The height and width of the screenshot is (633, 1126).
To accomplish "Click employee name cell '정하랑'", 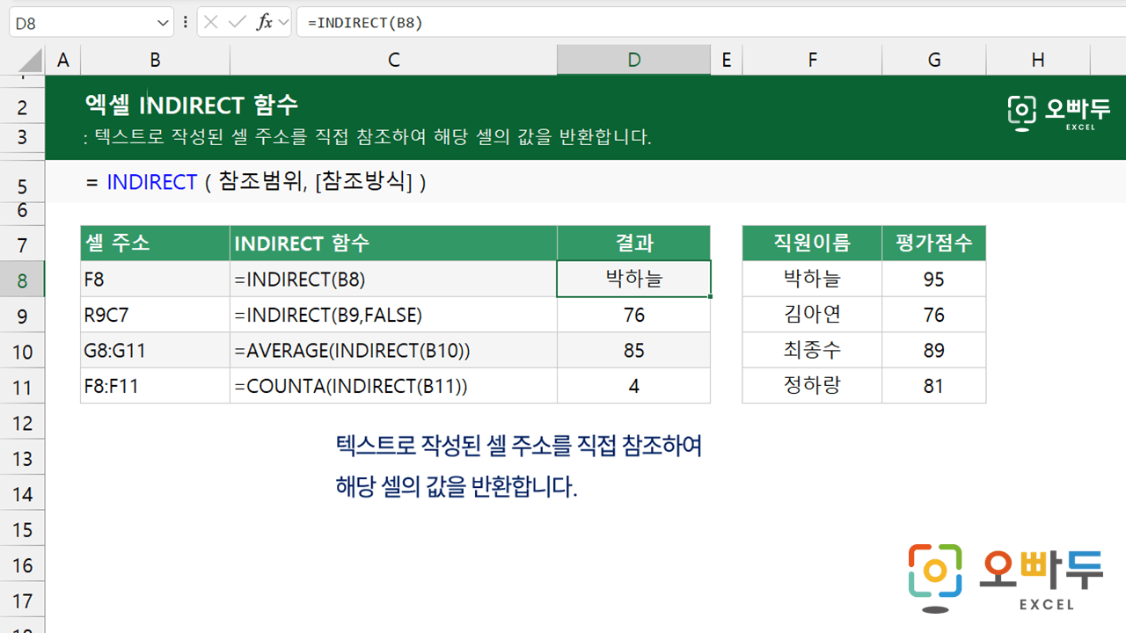I will point(812,386).
